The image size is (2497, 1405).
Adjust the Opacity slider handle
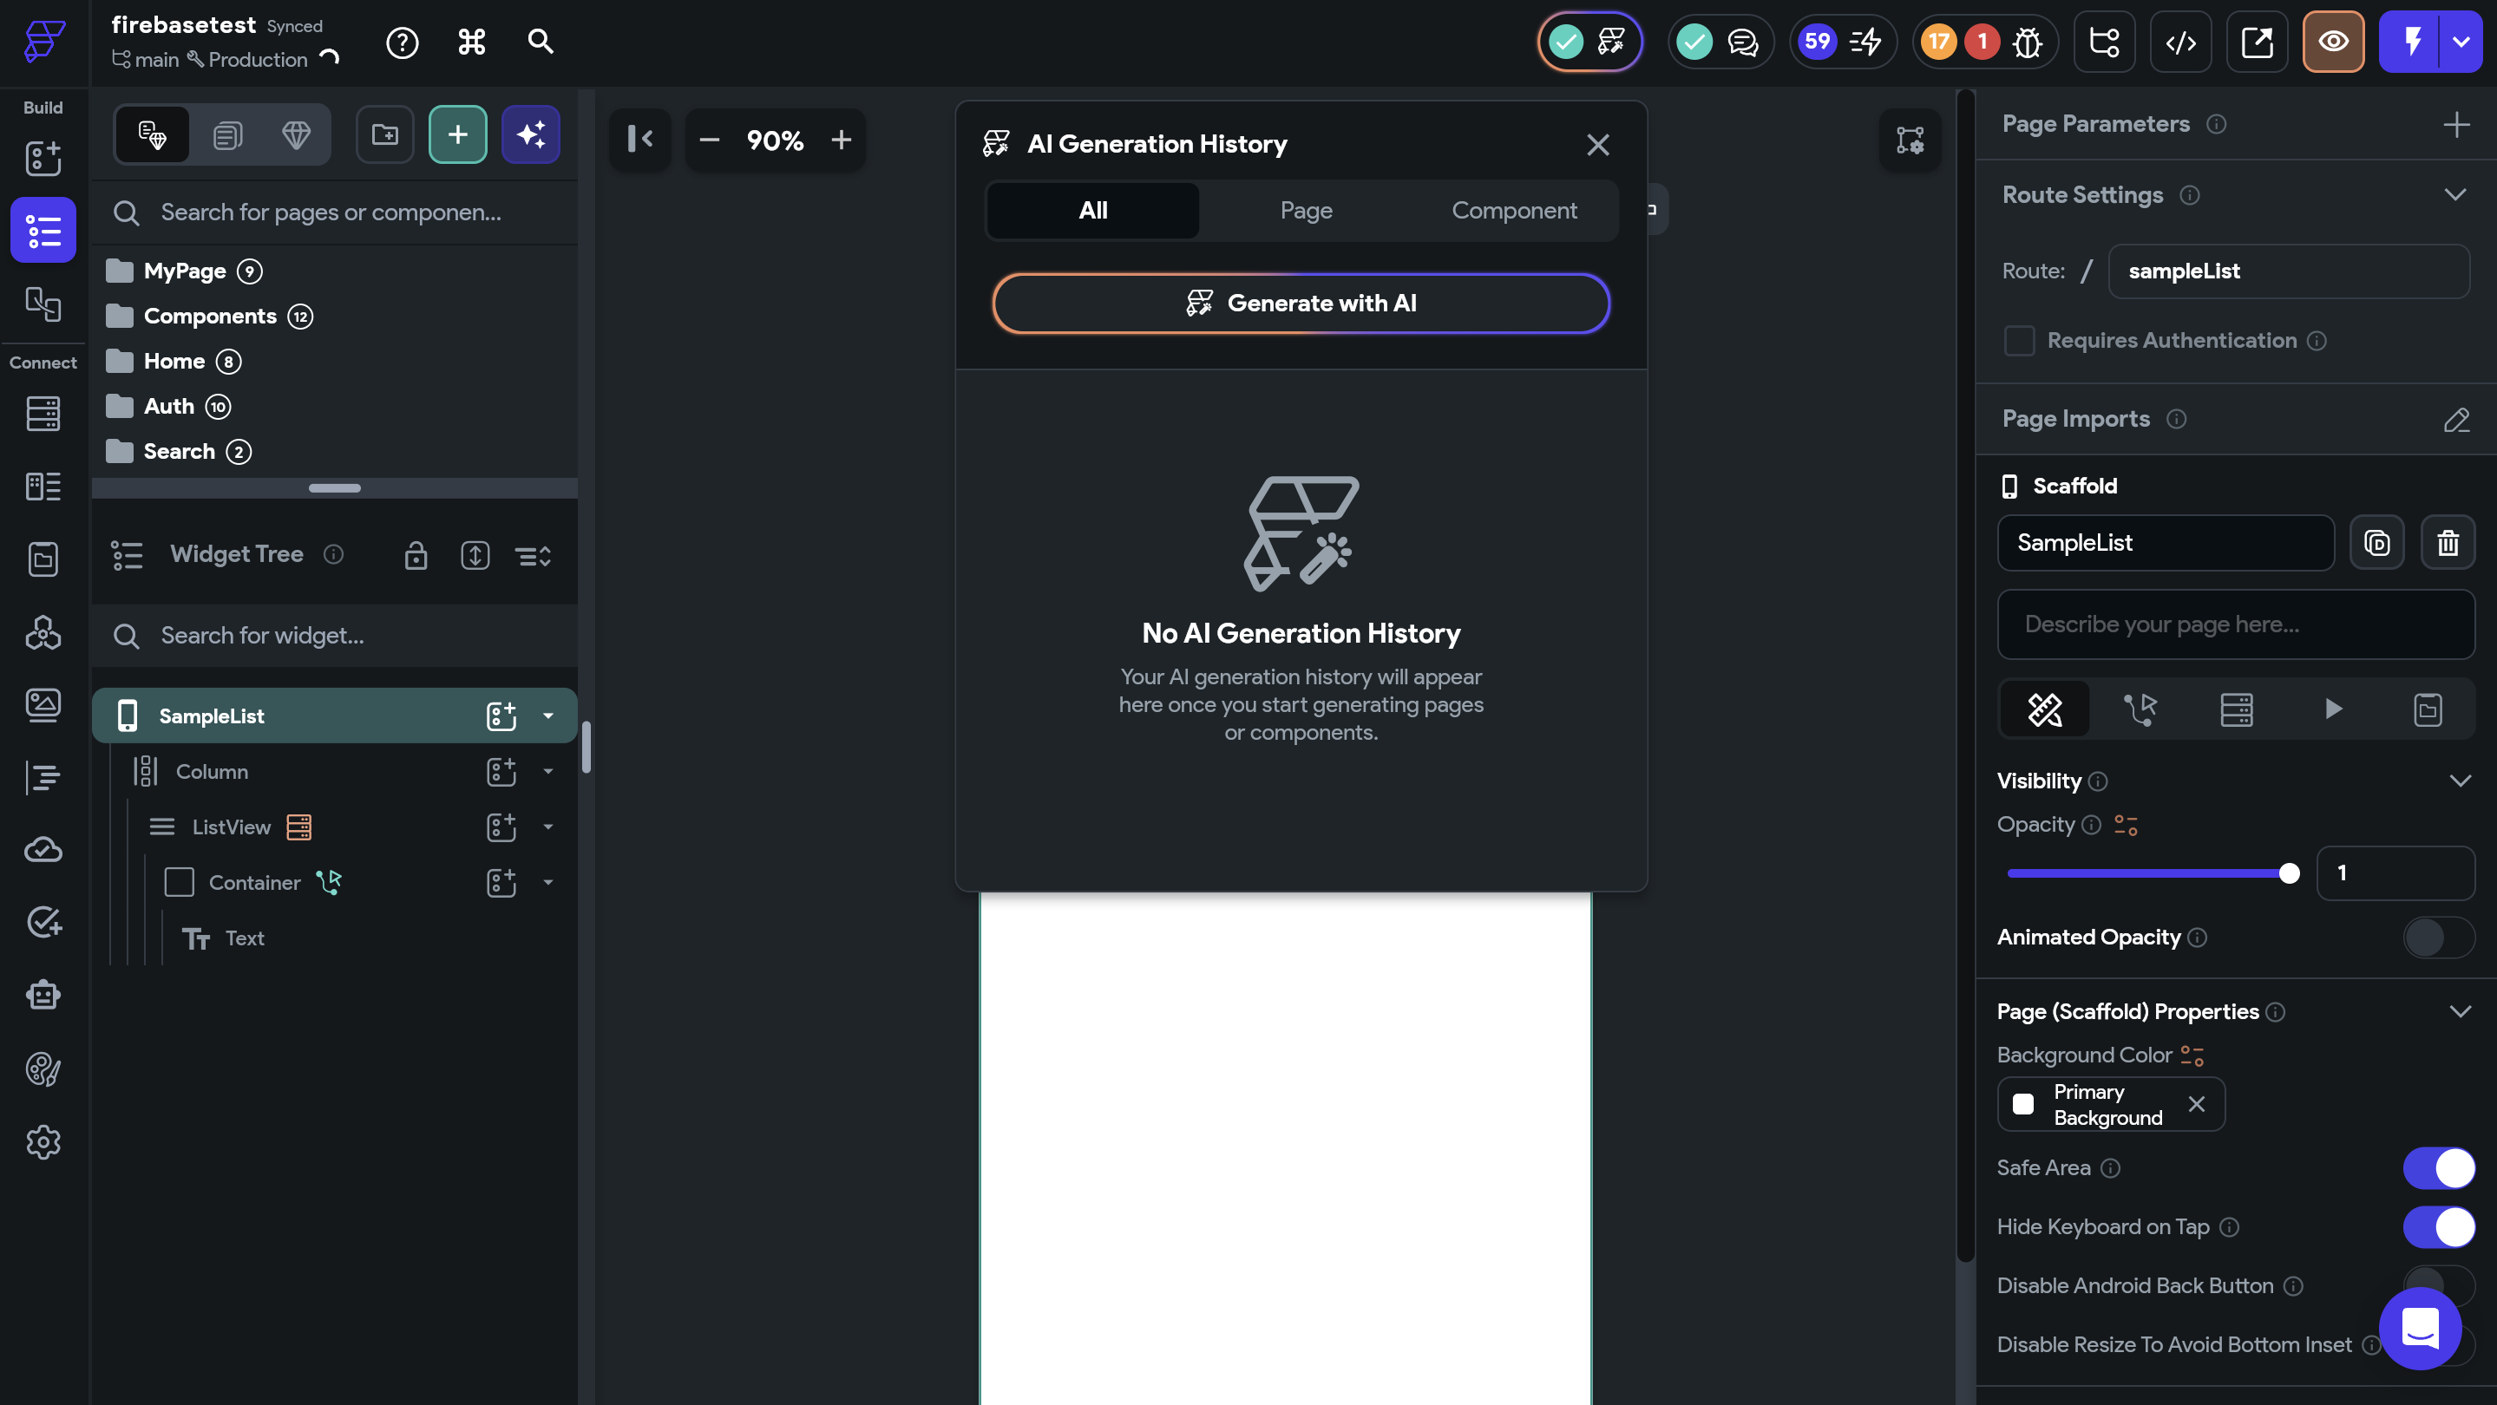2289,873
